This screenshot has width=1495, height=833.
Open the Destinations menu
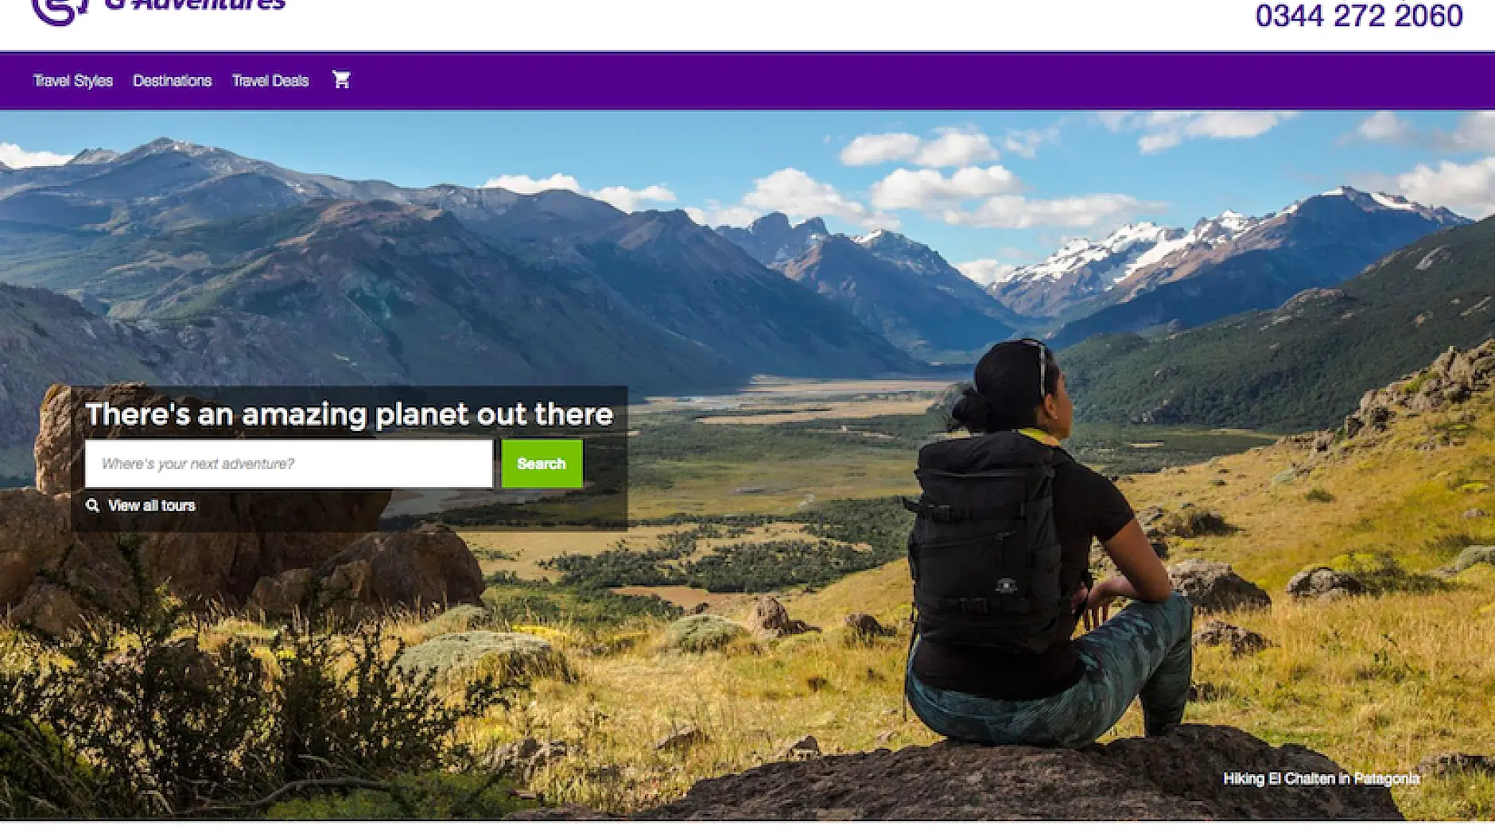tap(172, 80)
